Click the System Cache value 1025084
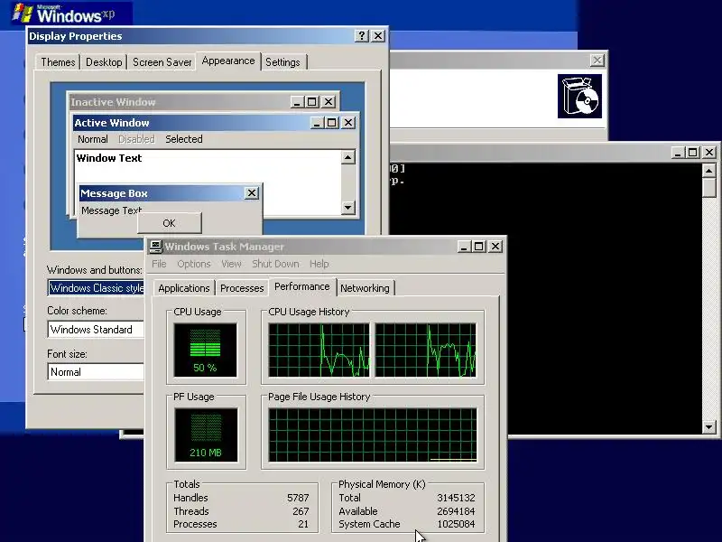This screenshot has width=722, height=542. coord(456,524)
